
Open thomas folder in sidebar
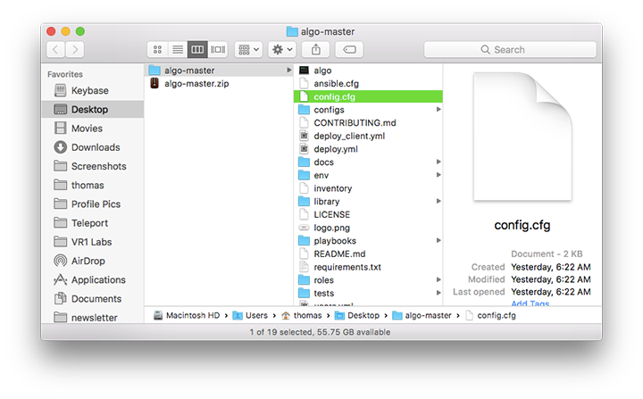[x=93, y=185]
